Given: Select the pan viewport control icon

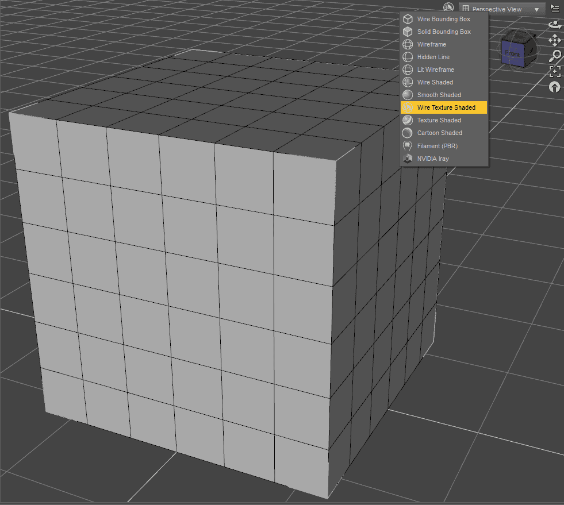Looking at the screenshot, I should [554, 40].
